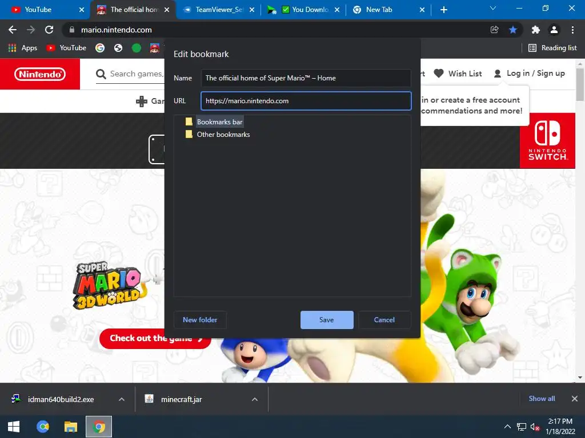Click the New folder button
The width and height of the screenshot is (585, 438).
[200, 320]
